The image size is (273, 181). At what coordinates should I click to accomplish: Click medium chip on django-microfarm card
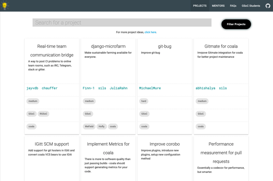[89, 101]
